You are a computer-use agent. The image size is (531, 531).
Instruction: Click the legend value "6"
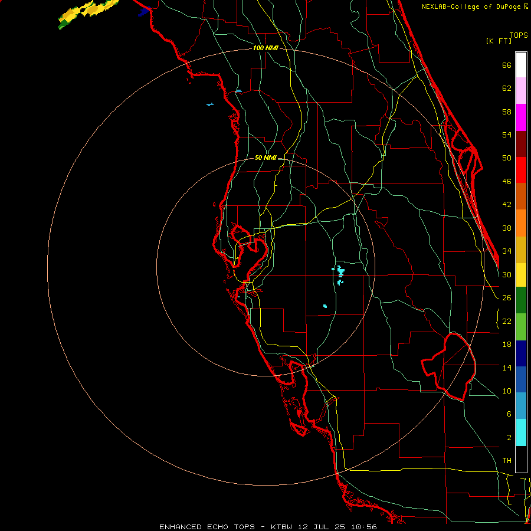coord(509,414)
